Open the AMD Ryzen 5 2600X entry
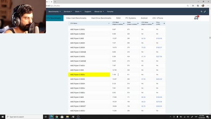 coord(77,48)
